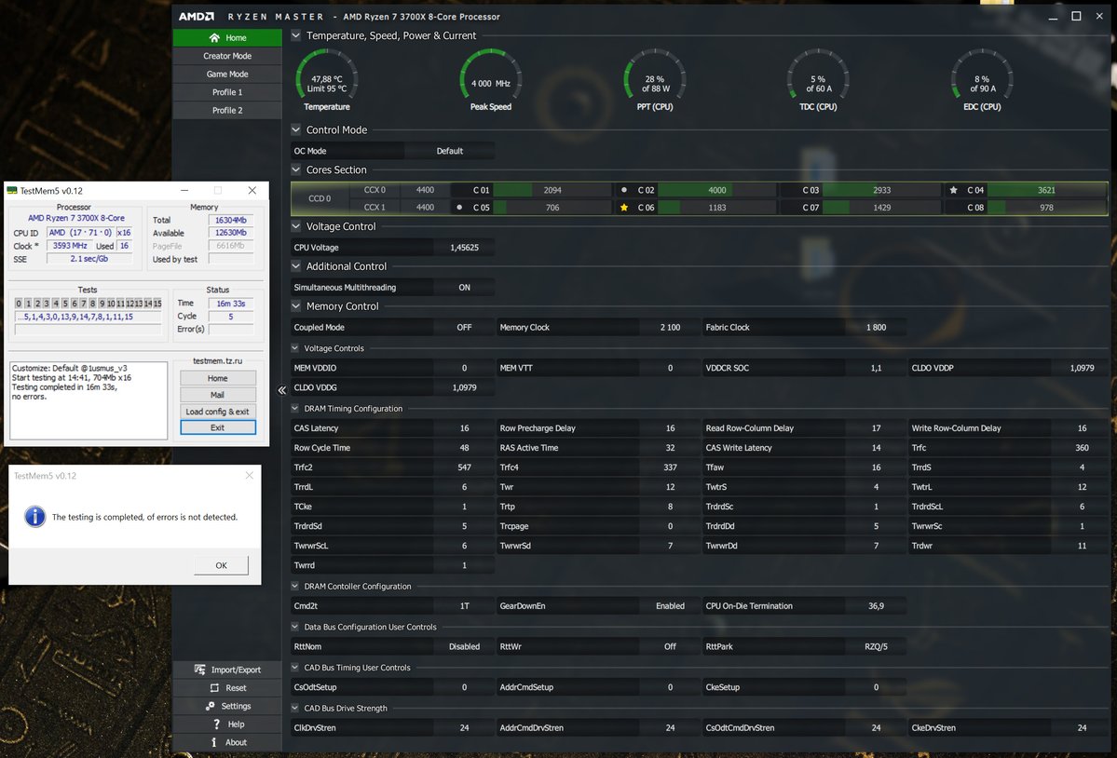Click the Coupled Mode OFF value
The image size is (1117, 758).
coord(465,328)
